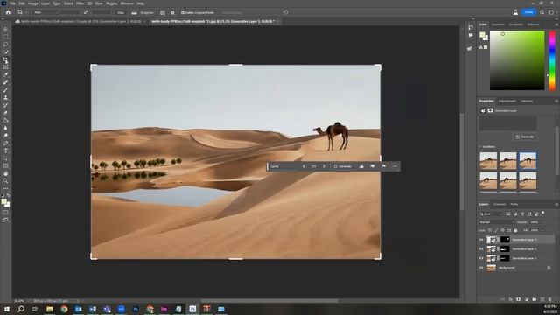Open layer Kind filter dropdown
The image size is (560, 315).
tap(491, 213)
